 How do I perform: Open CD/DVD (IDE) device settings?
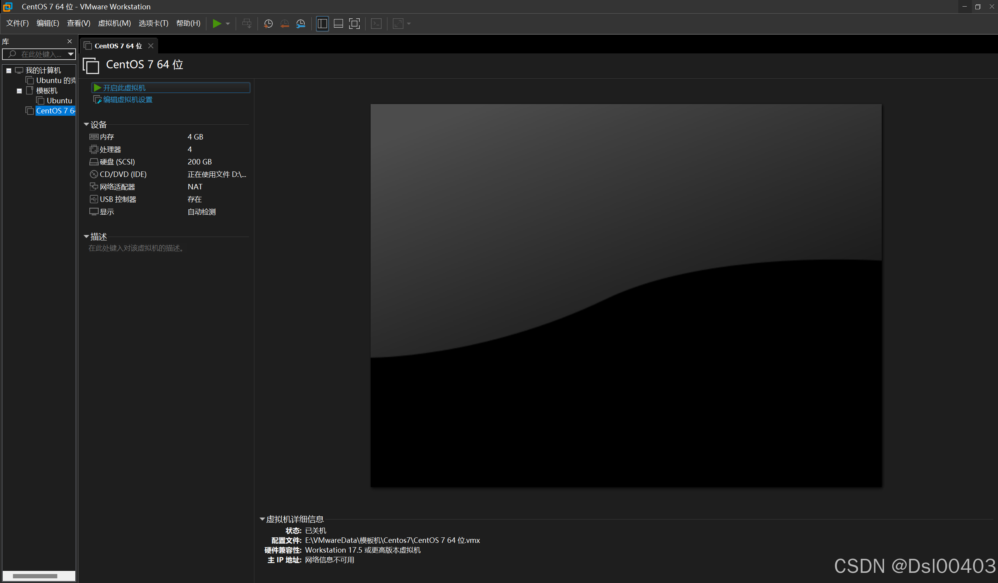click(x=123, y=175)
